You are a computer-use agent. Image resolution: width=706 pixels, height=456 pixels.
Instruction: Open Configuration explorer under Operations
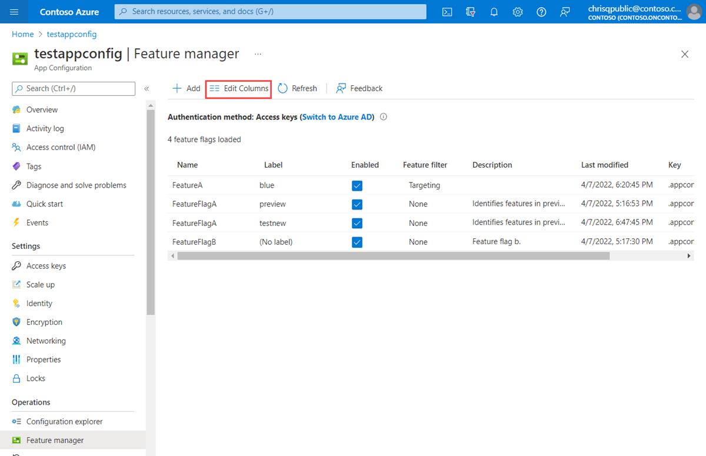pyautogui.click(x=65, y=421)
